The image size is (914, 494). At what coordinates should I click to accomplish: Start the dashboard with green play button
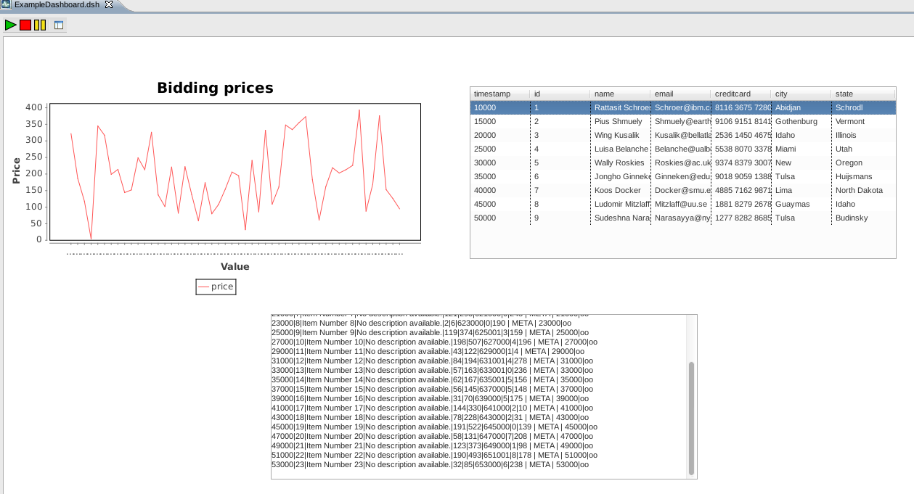point(10,25)
